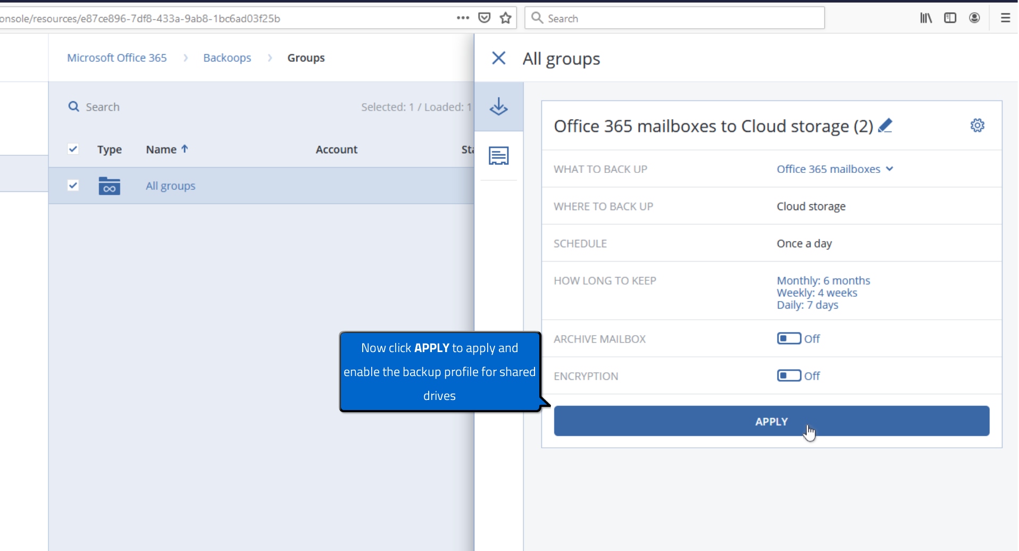1019x551 pixels.
Task: Click the Firefox Search input box
Action: (674, 18)
